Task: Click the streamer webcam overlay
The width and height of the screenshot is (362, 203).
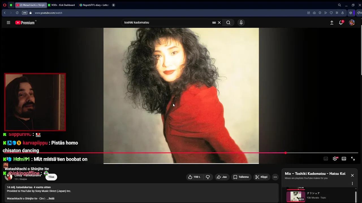Action: tap(35, 102)
